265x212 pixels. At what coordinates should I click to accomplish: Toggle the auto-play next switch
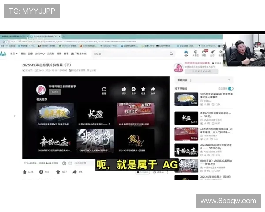[x=231, y=89]
